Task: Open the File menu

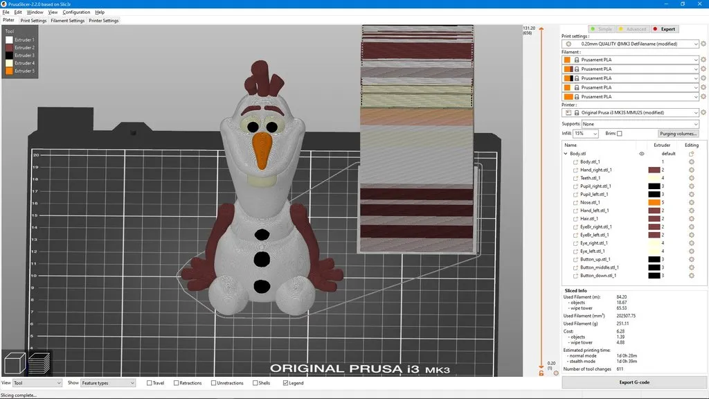Action: pyautogui.click(x=6, y=12)
